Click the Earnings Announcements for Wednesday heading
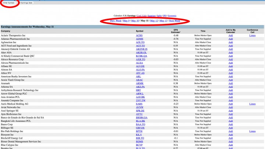This screenshot has height=149, width=265. point(27,27)
